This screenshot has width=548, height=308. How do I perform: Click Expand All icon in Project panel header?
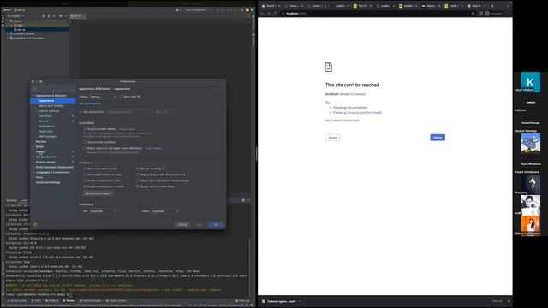pyautogui.click(x=49, y=15)
